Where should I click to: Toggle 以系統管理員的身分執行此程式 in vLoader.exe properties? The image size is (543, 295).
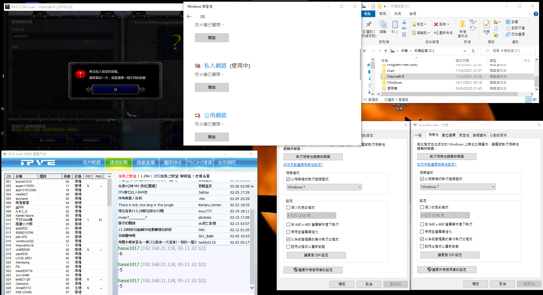coord(422,239)
